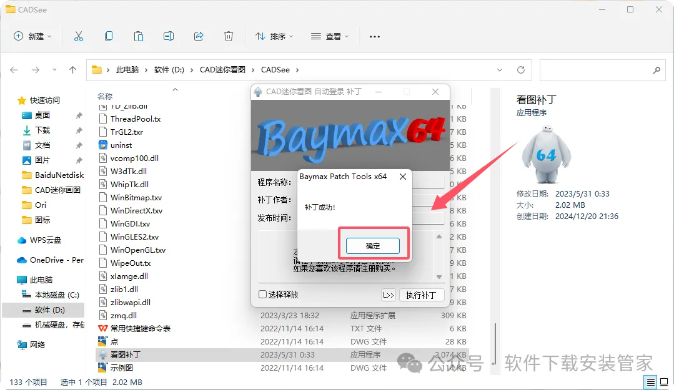Refresh the folder view

point(521,70)
